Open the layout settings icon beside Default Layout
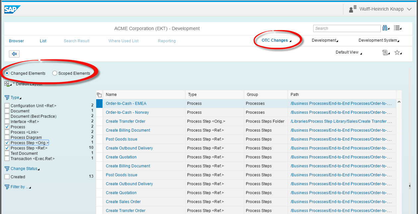Screen dimensions: 418x214 8,84
